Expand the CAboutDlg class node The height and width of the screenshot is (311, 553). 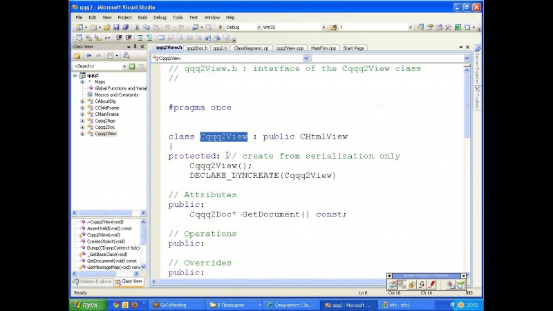pos(82,101)
